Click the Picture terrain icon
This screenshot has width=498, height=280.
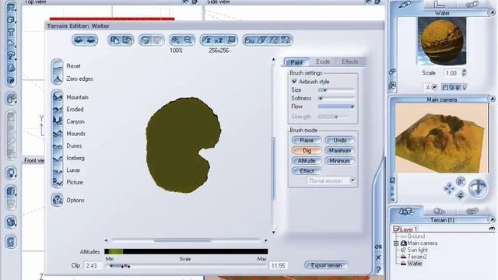[x=58, y=182]
